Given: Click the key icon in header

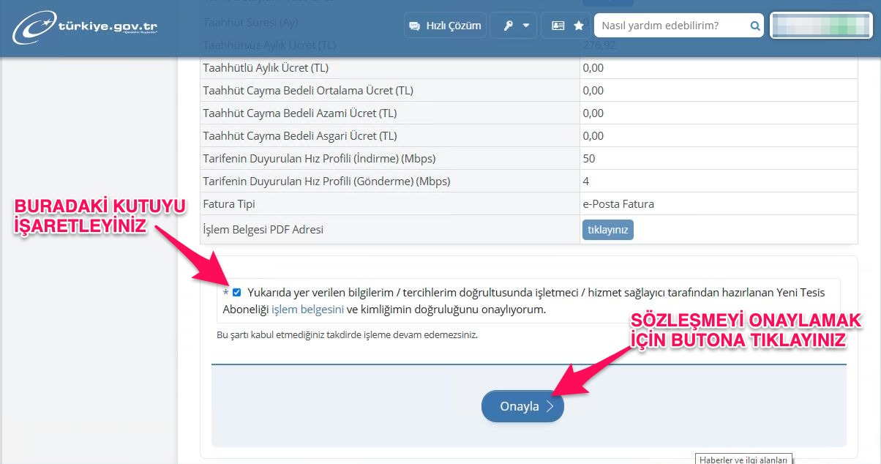Looking at the screenshot, I should [509, 26].
